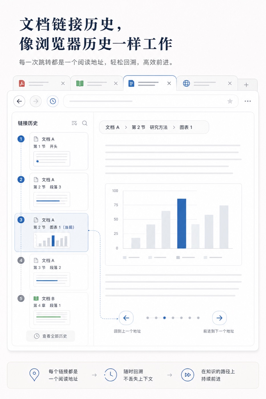Viewport: 266px width, 399px height.
Task: Switch to the tab with the book icon
Action: pyautogui.click(x=97, y=83)
